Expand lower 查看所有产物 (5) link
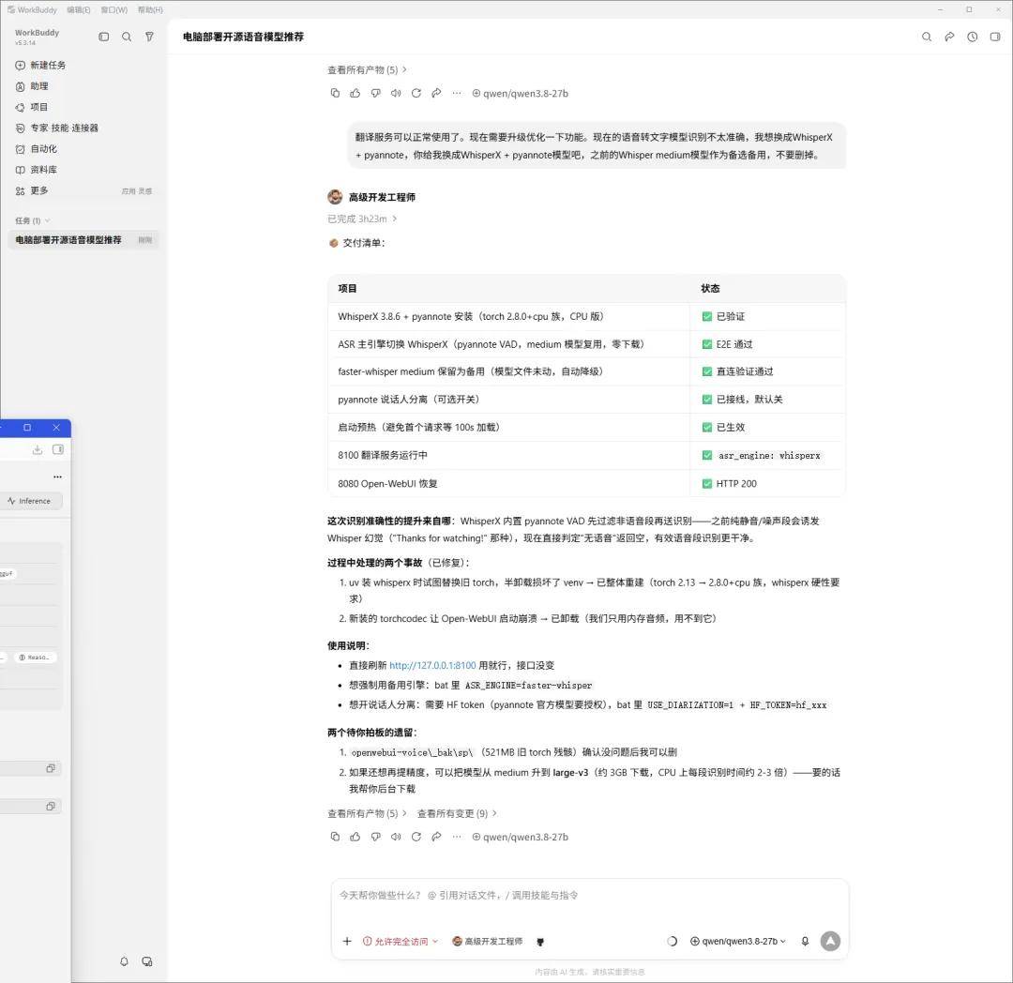The height and width of the screenshot is (983, 1013). coord(367,813)
